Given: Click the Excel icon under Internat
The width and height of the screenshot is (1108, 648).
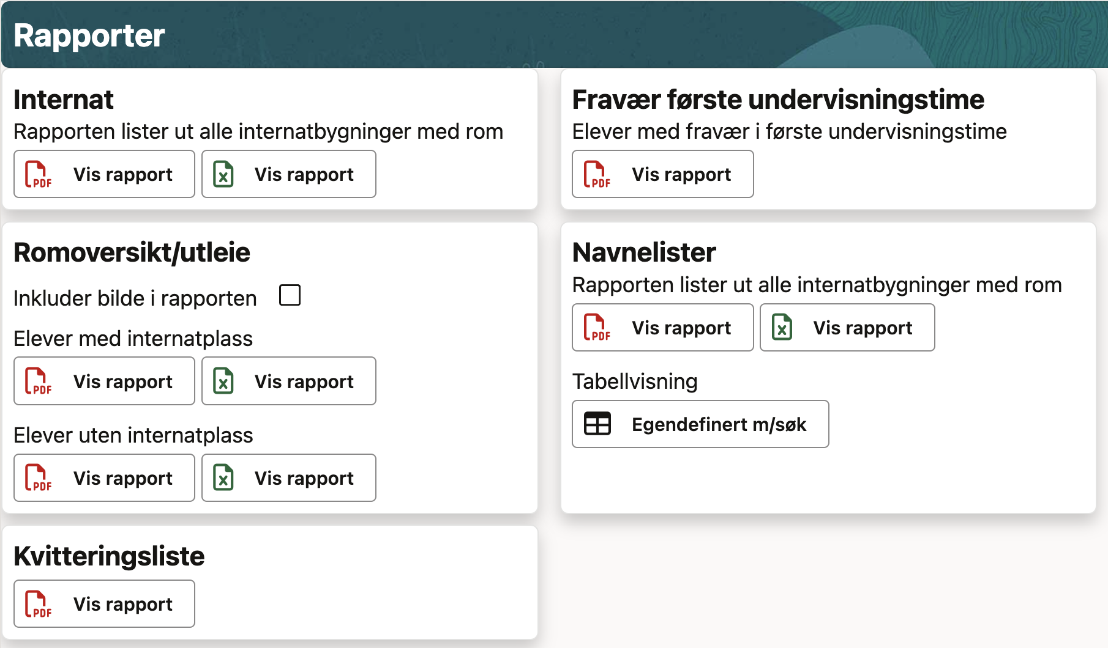Looking at the screenshot, I should coord(223,174).
